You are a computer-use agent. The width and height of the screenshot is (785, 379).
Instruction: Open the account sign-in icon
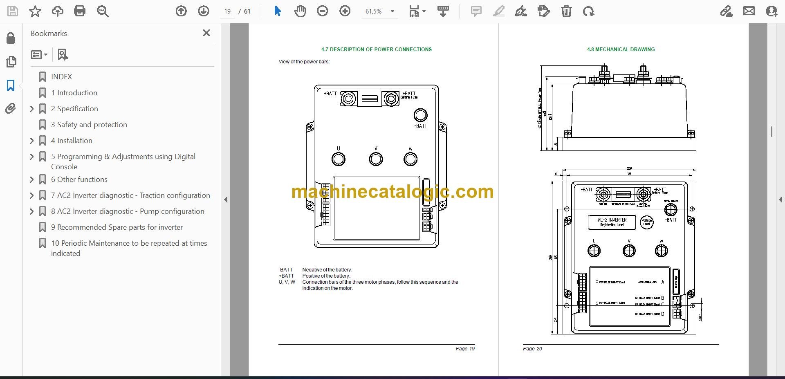point(772,11)
